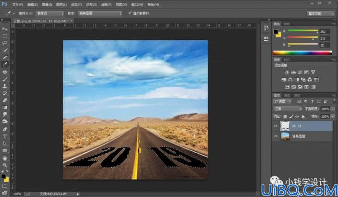Screen dimensions: 338x197
Task: Hide the 20 19 layer
Action: click(276, 126)
